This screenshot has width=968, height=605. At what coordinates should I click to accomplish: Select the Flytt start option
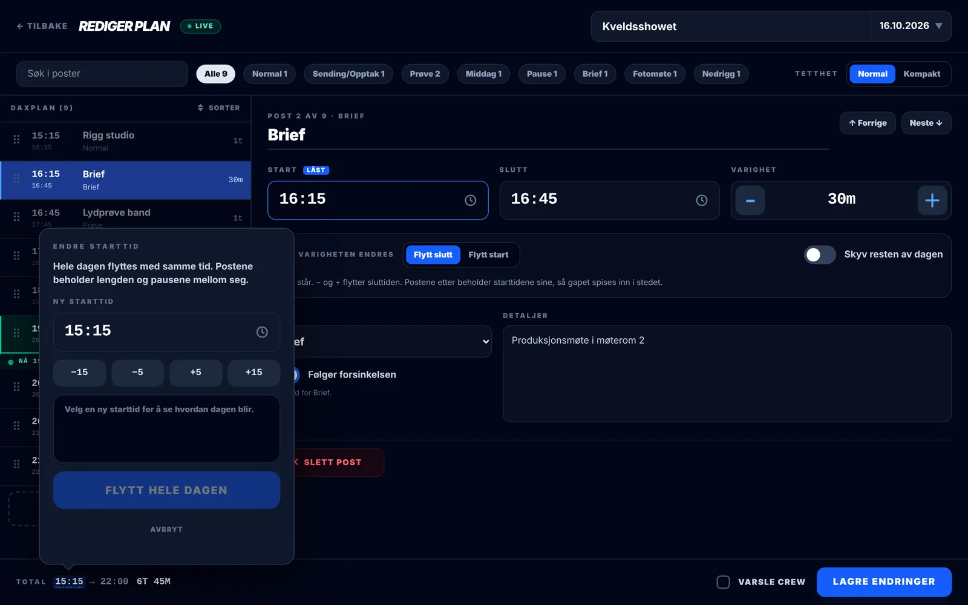488,255
